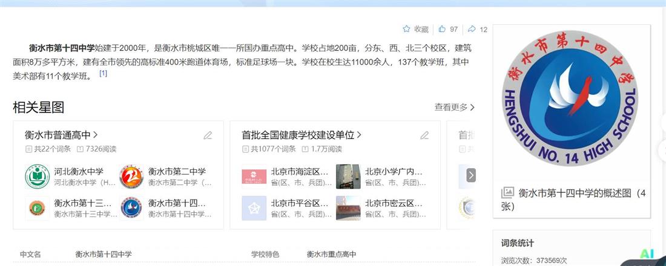This screenshot has height=266, width=666.
Task: Click the 共22个词条 entry count text
Action: pos(52,149)
